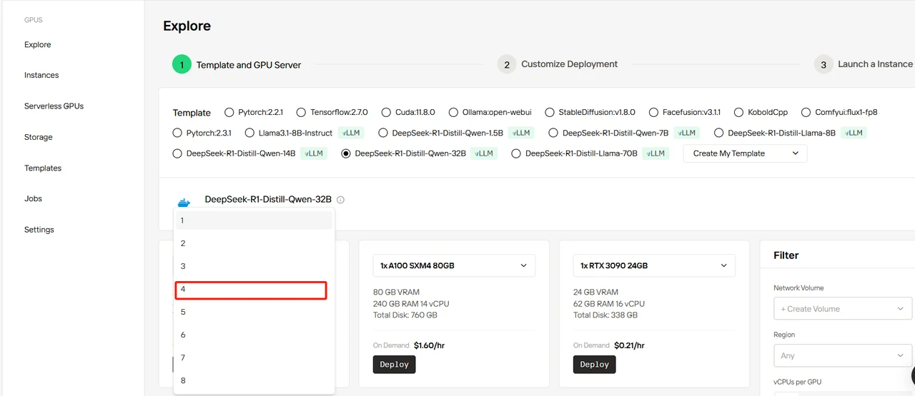Choose option 3 in GPU count list

pyautogui.click(x=254, y=266)
